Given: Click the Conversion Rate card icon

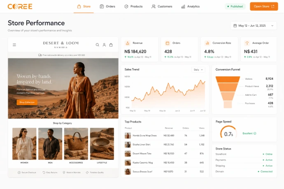Looking at the screenshot, I should pos(207,43).
